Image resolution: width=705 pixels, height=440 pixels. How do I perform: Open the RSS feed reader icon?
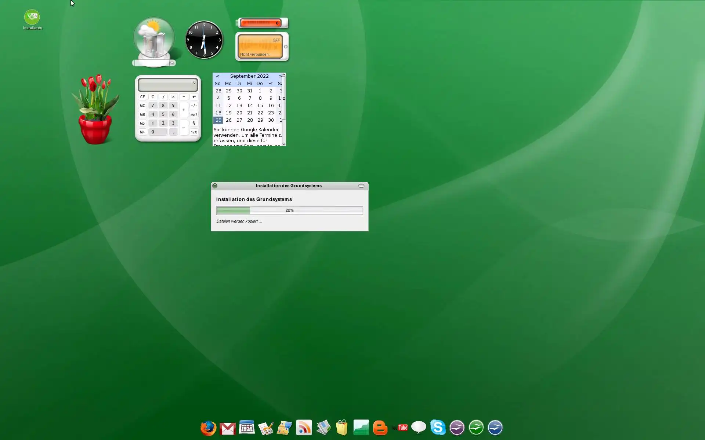[x=304, y=428]
